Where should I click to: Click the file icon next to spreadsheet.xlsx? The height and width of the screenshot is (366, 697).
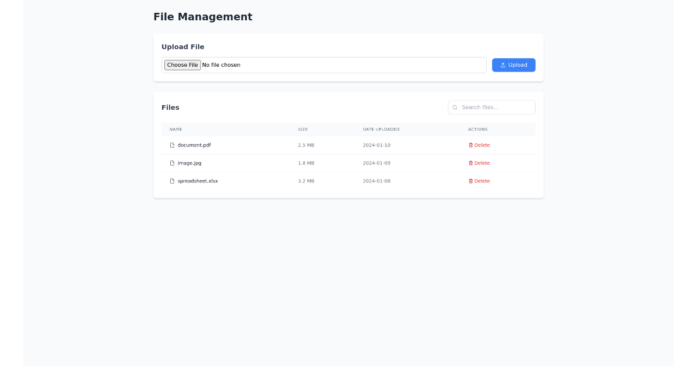pos(171,181)
